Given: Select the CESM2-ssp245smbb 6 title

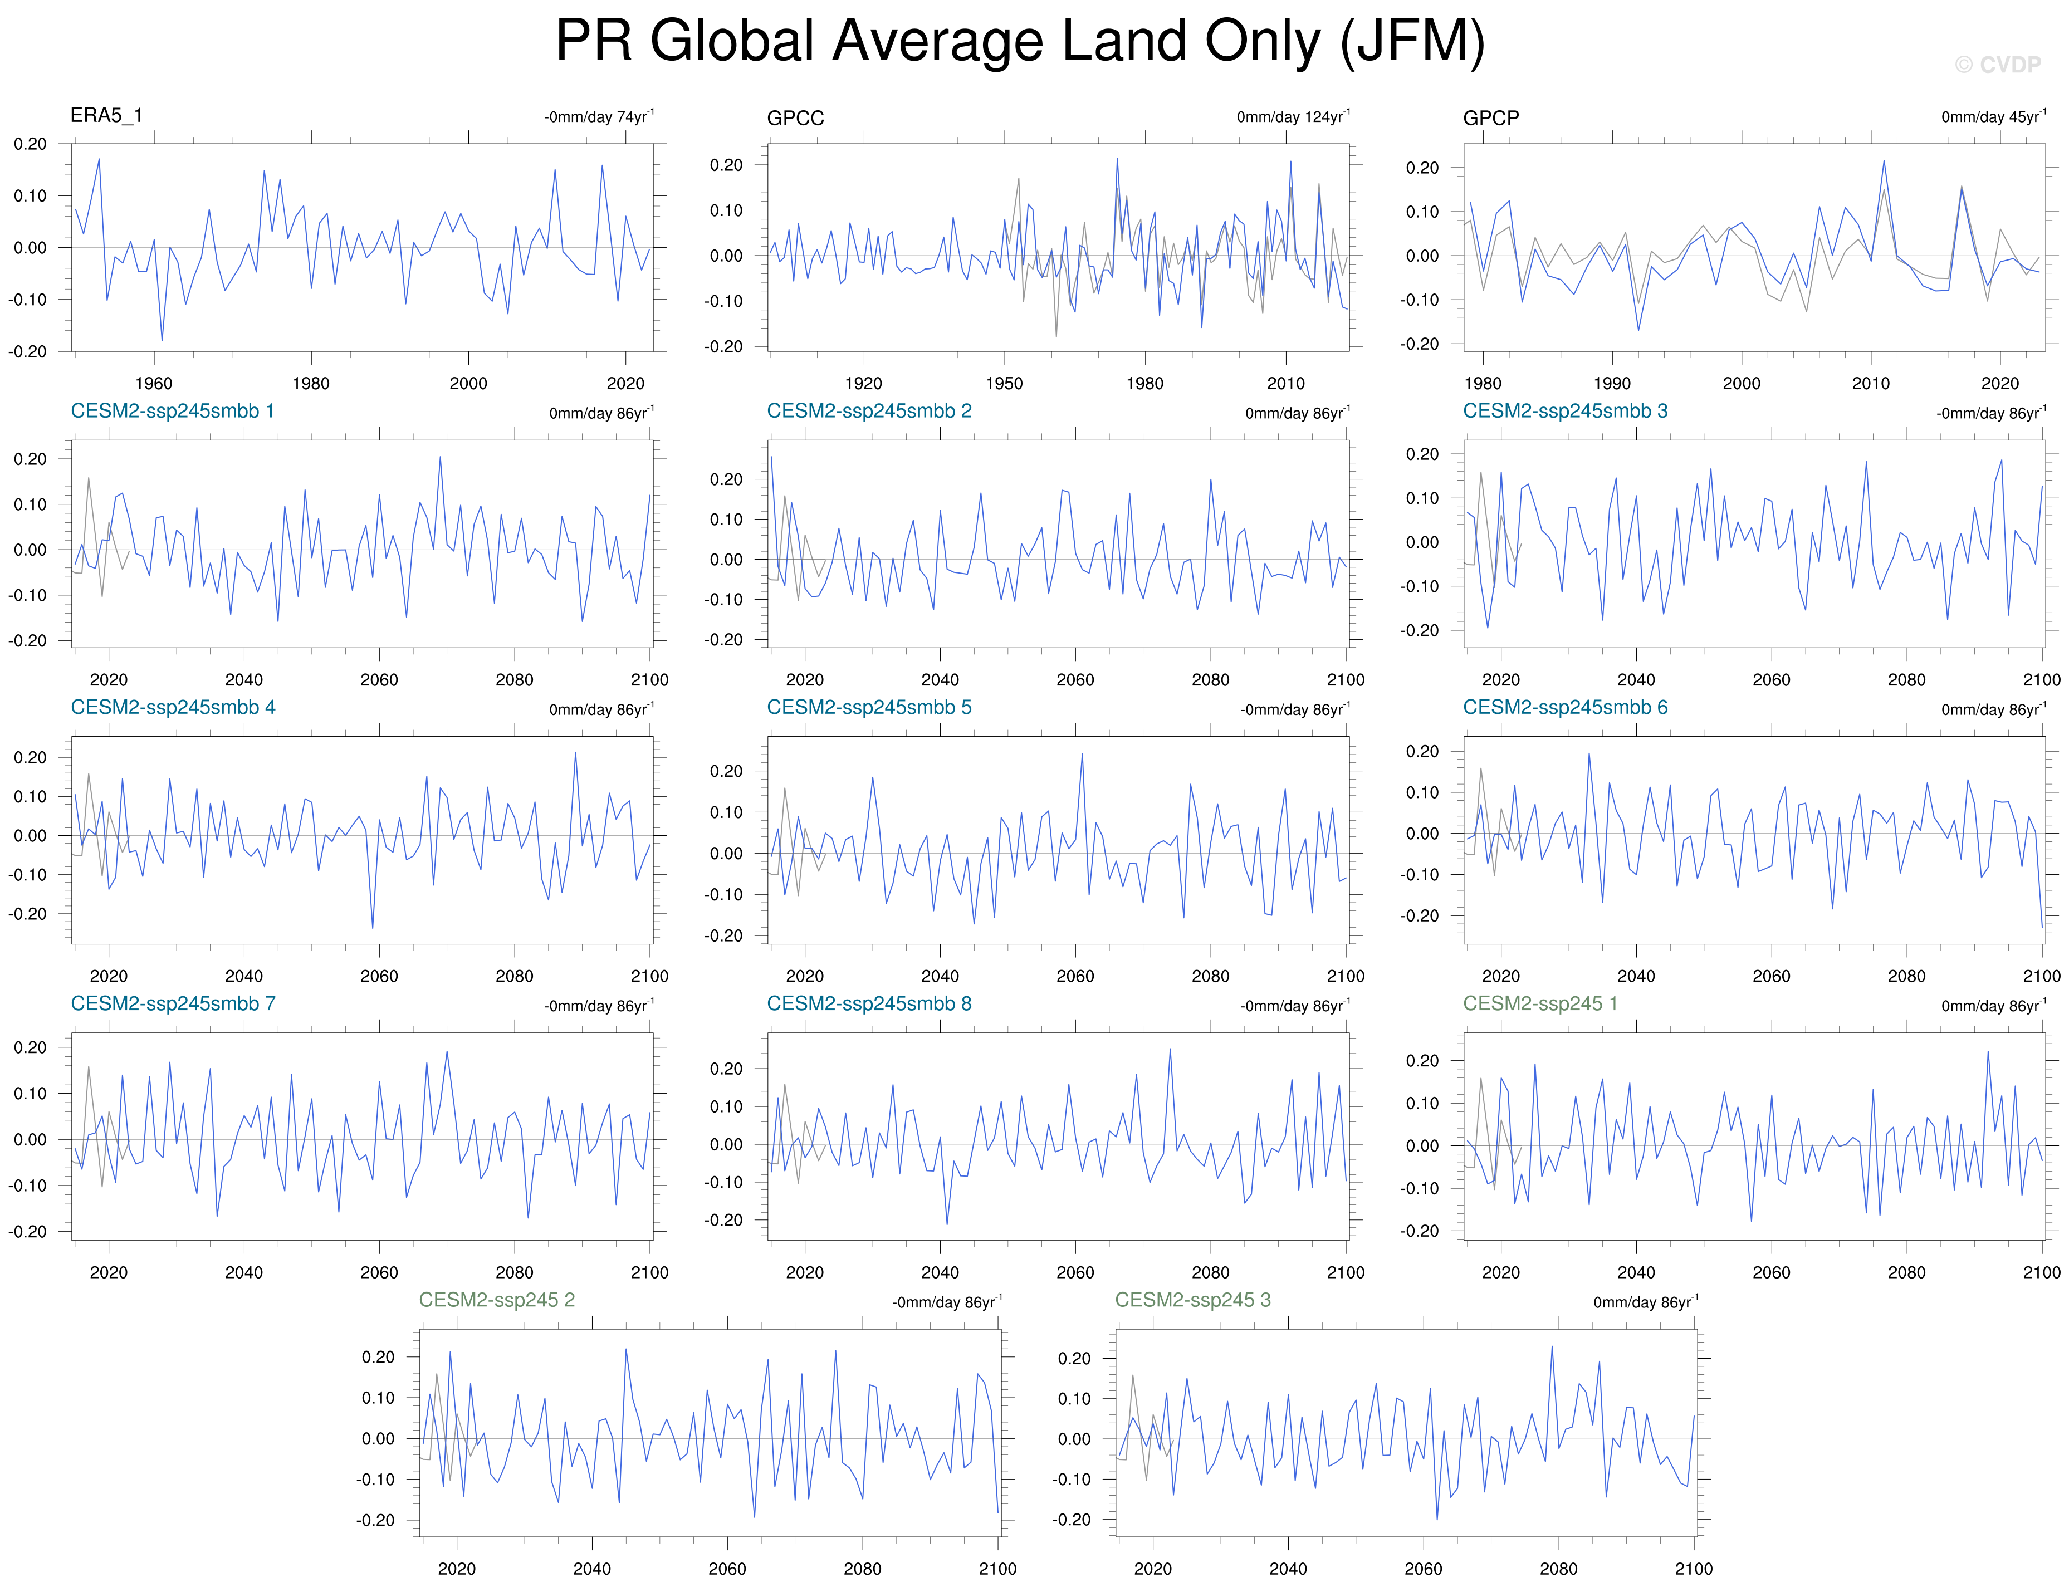Looking at the screenshot, I should point(1565,707).
